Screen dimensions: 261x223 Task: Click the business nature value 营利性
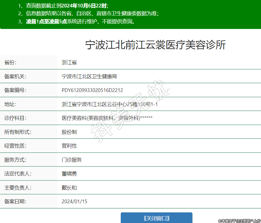pyautogui.click(x=69, y=146)
